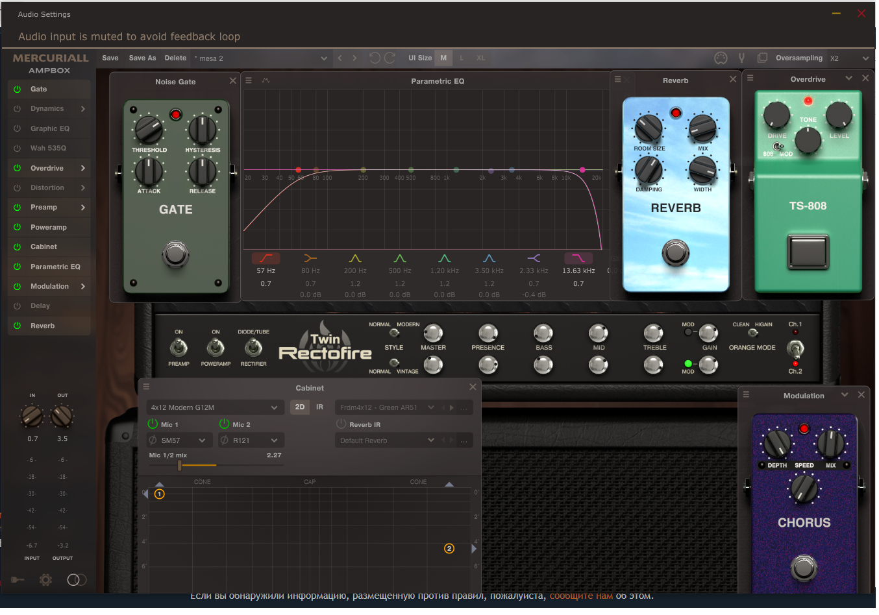Select the Cabinet module in the sidebar
This screenshot has width=879, height=615.
(49, 247)
